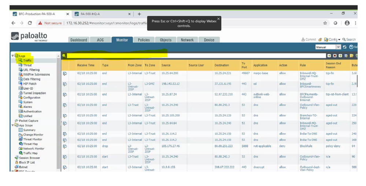This screenshot has width=366, height=186.
Task: Go to the Device tab
Action: (209, 40)
